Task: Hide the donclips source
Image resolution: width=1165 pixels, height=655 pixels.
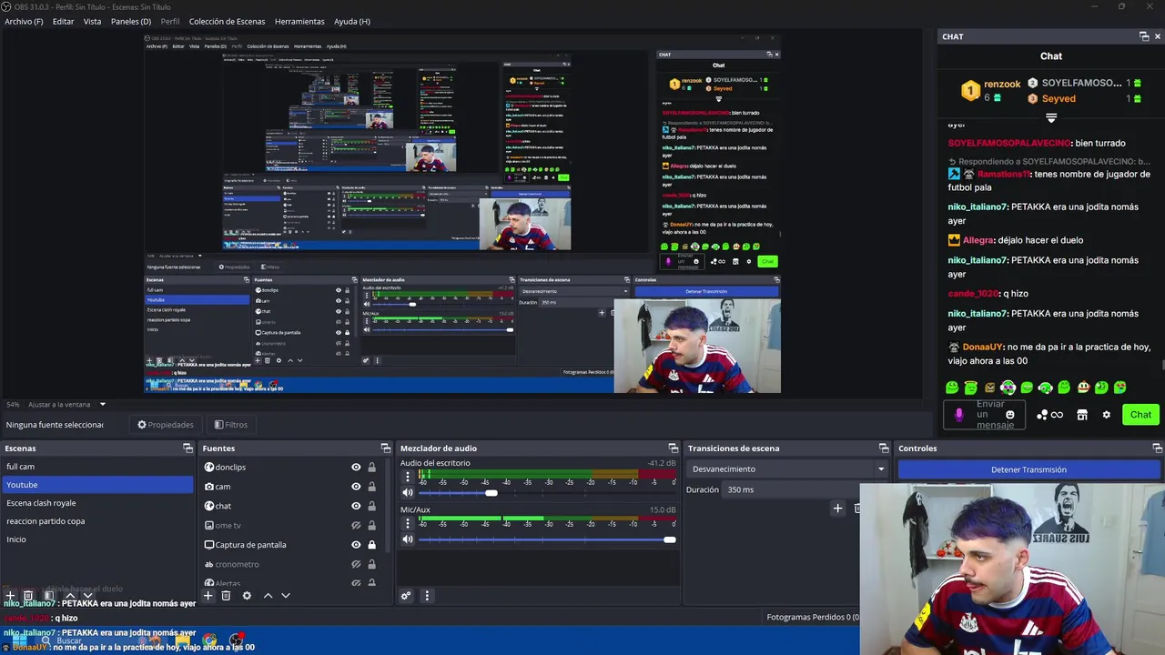Action: click(356, 468)
